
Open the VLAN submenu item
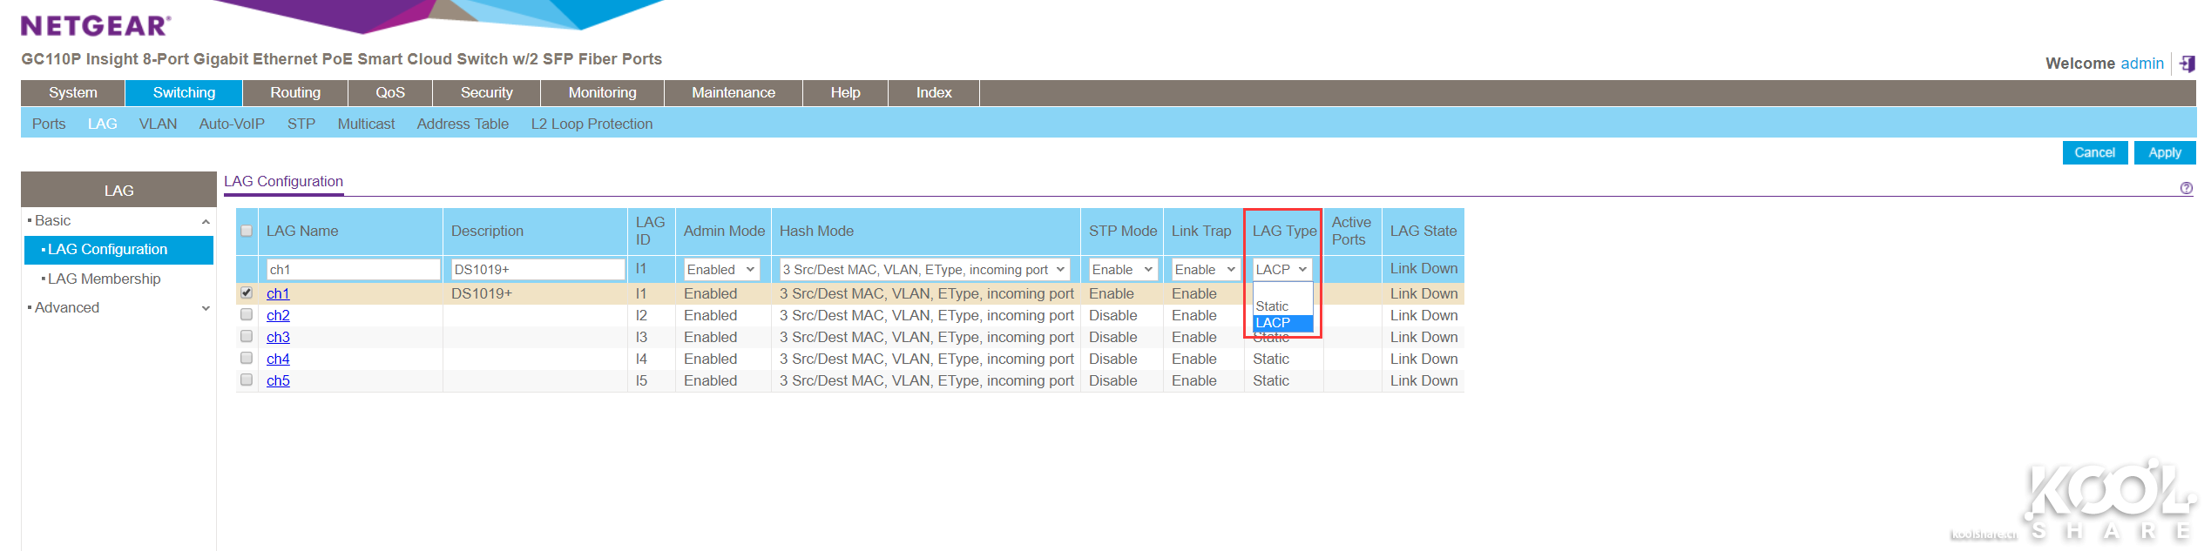tap(158, 124)
